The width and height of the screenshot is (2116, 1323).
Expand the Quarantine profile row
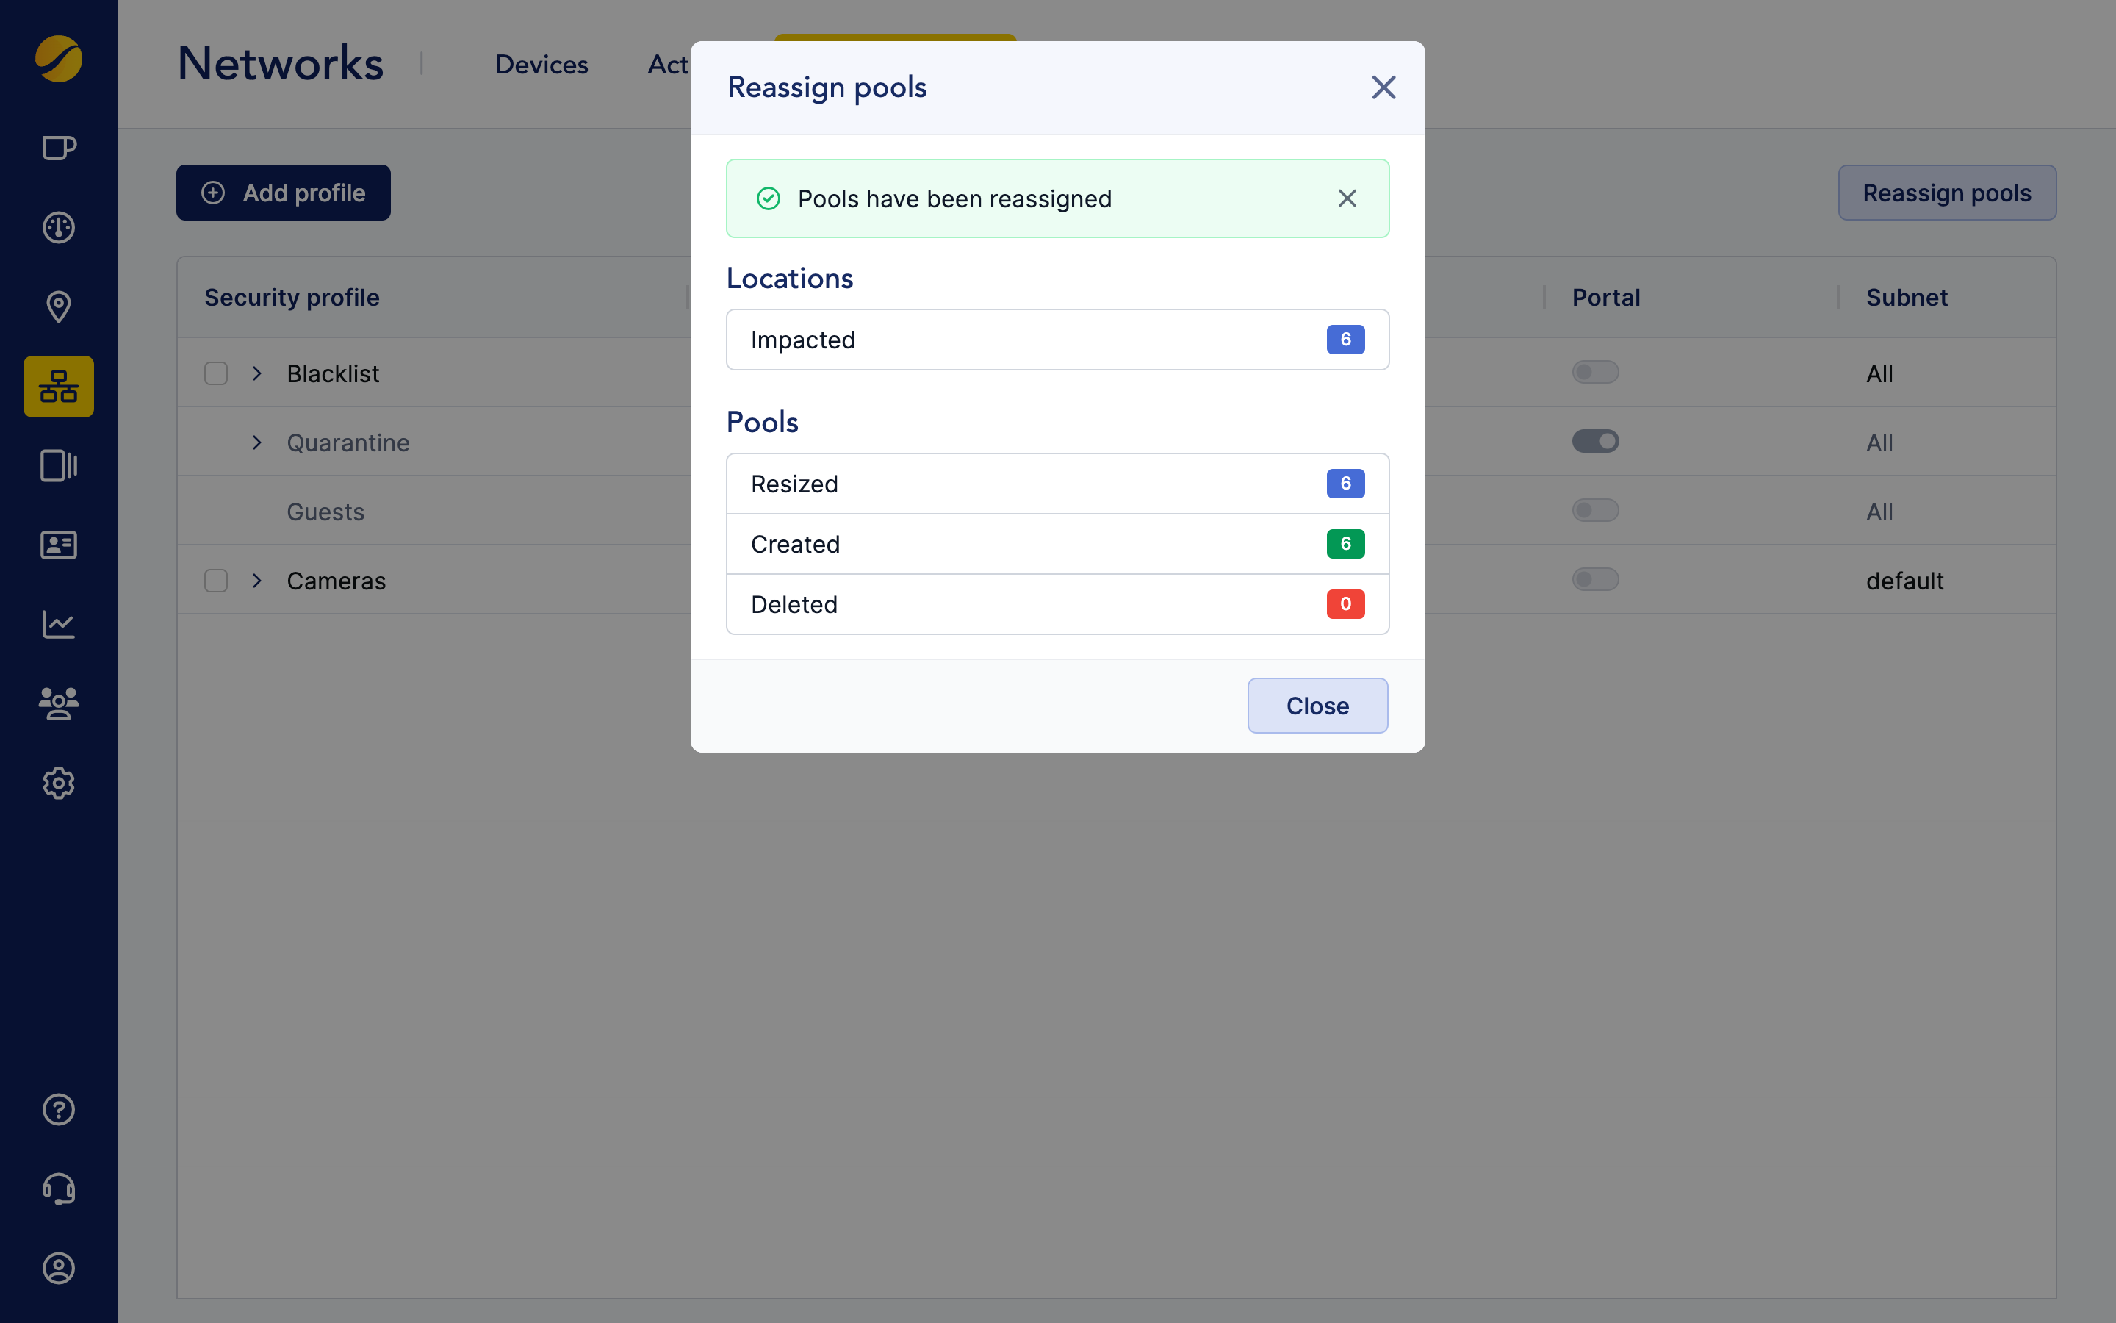point(257,442)
